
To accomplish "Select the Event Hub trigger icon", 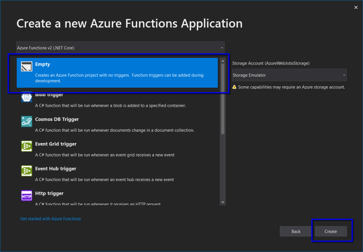I will pyautogui.click(x=26, y=170).
